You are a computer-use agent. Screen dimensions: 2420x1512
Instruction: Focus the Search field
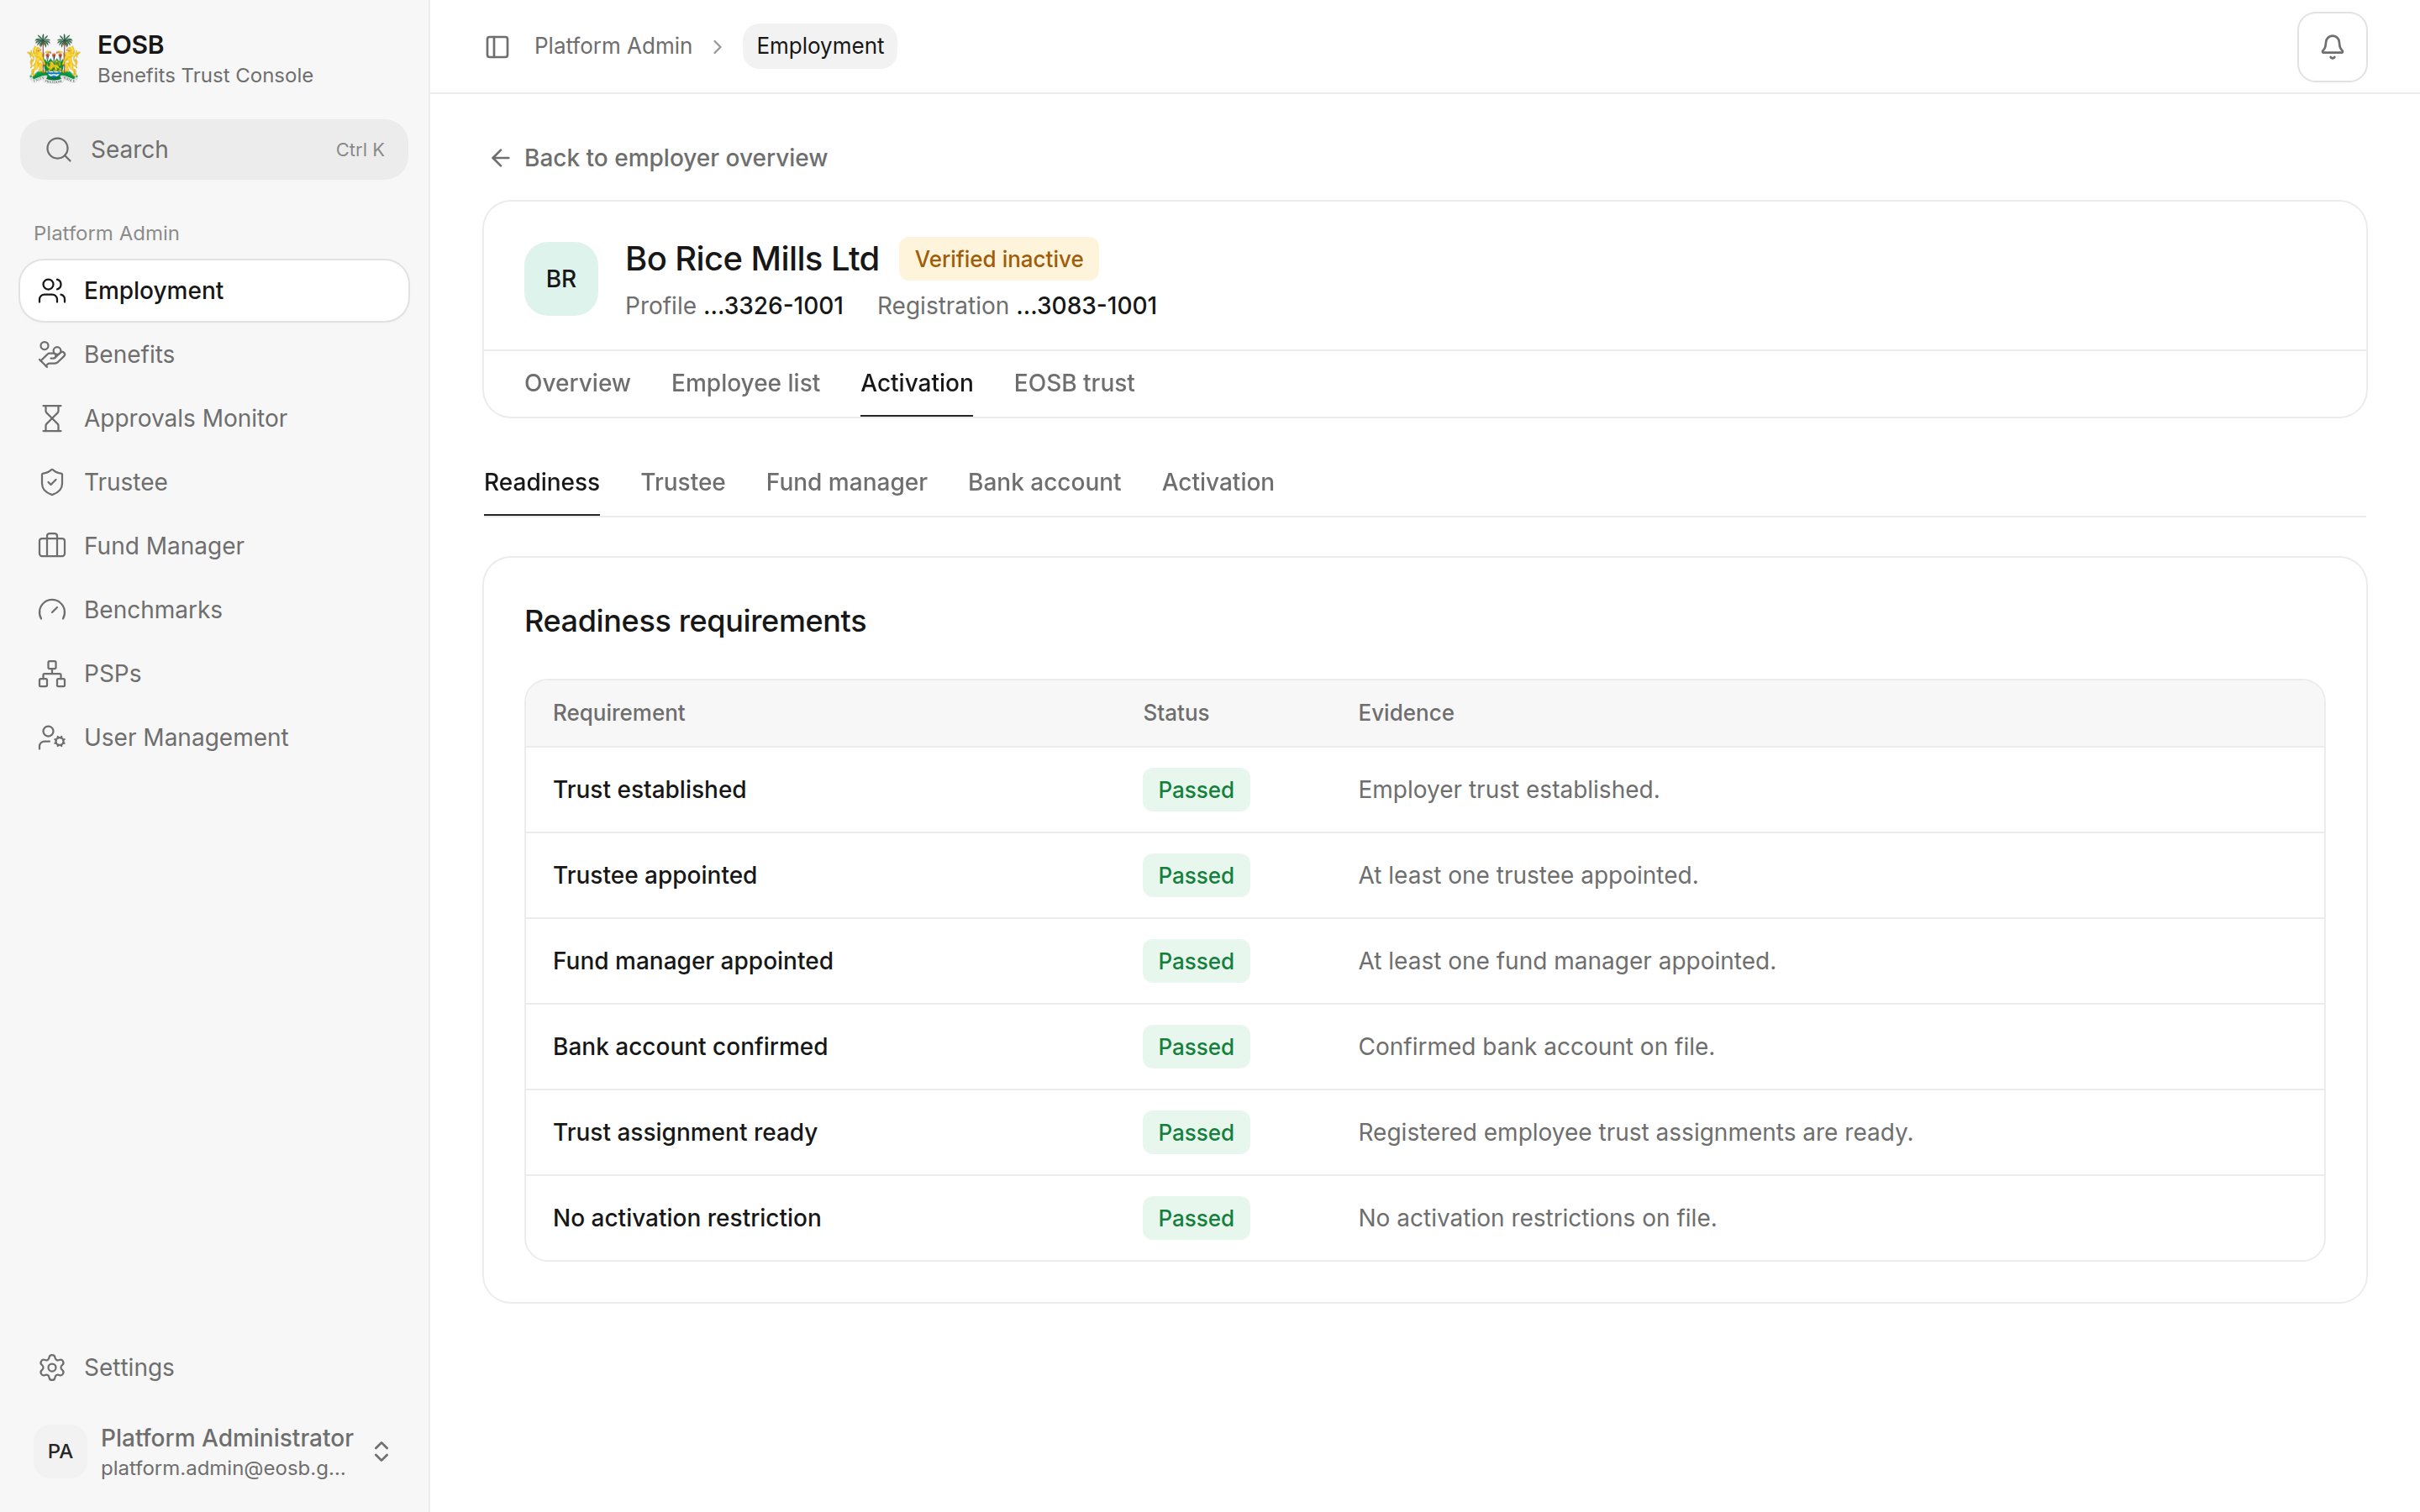pos(214,150)
